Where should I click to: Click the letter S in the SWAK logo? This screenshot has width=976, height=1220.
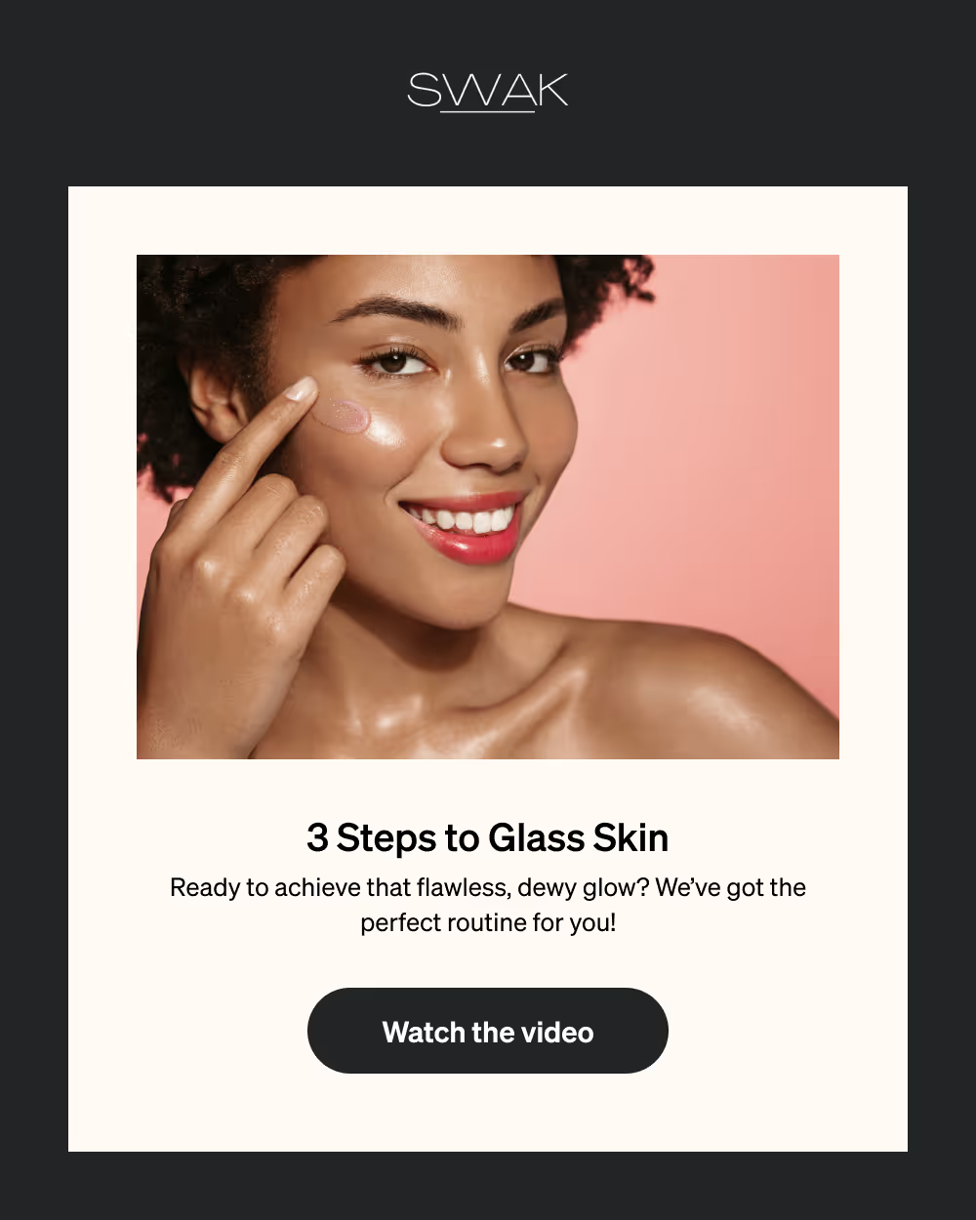[425, 90]
